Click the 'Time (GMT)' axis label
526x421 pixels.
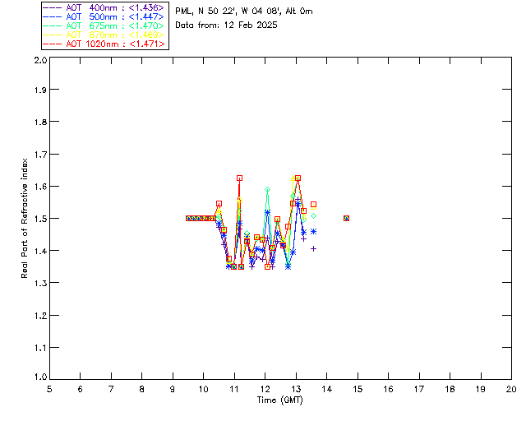(x=280, y=400)
